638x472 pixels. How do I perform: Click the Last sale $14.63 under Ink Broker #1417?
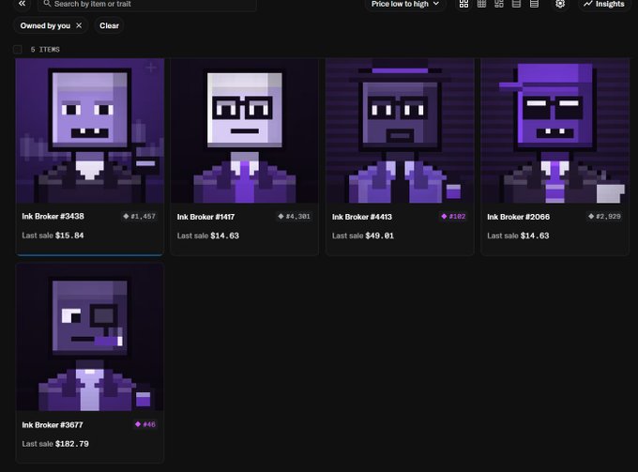coord(208,236)
